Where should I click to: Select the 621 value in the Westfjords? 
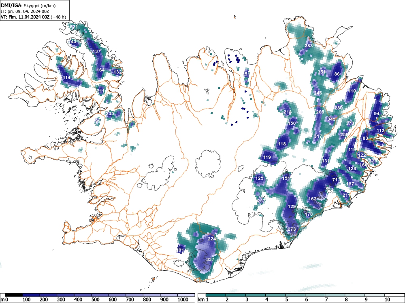pyautogui.click(x=74, y=27)
